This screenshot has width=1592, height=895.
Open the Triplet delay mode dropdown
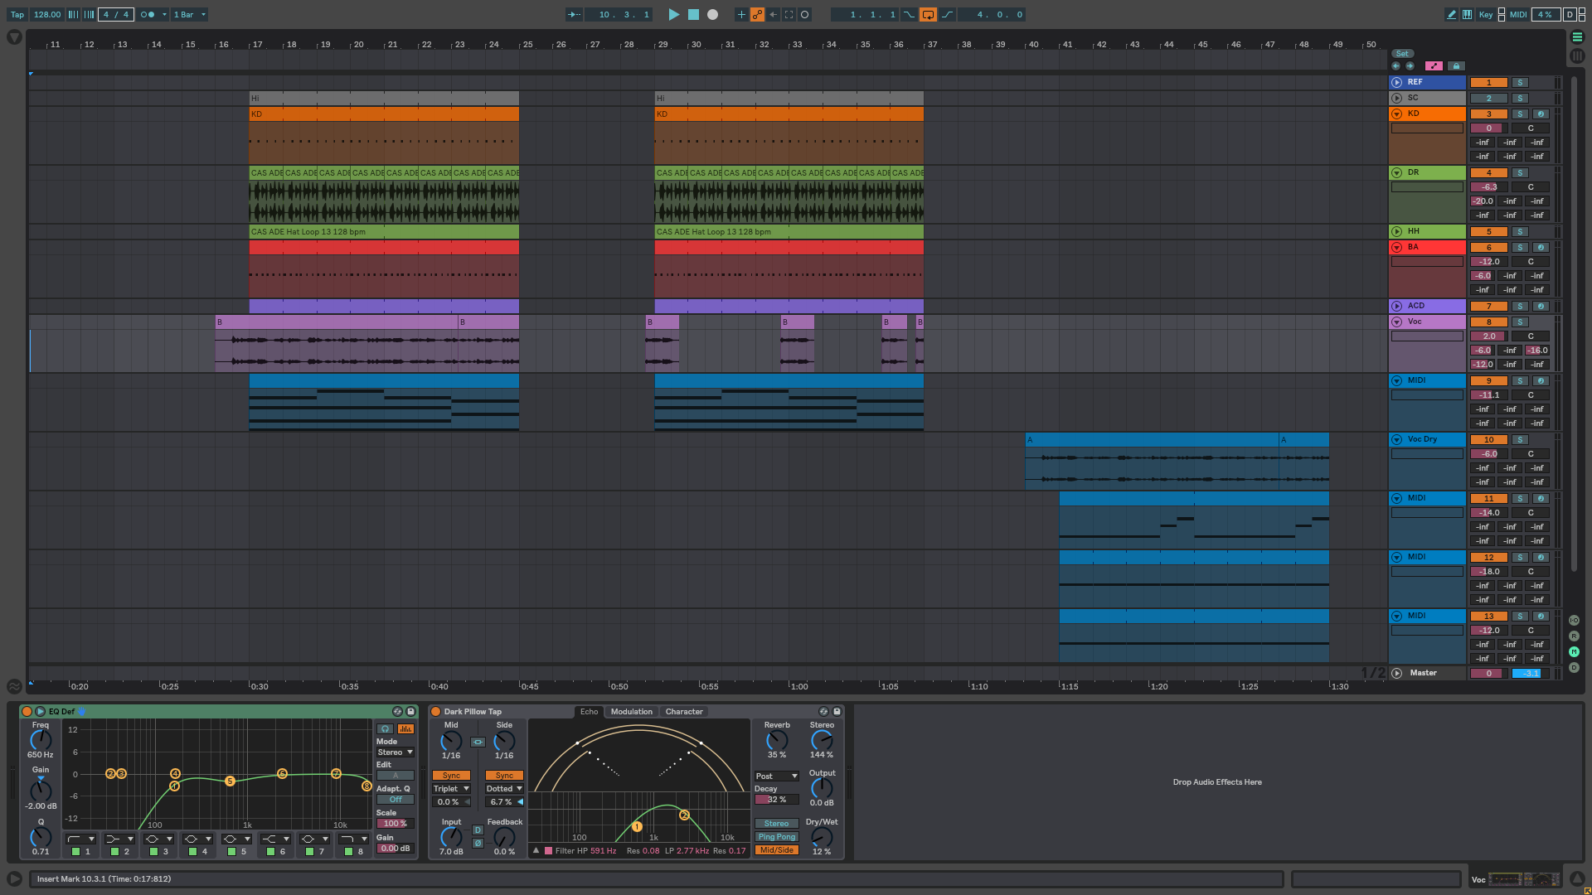(451, 789)
